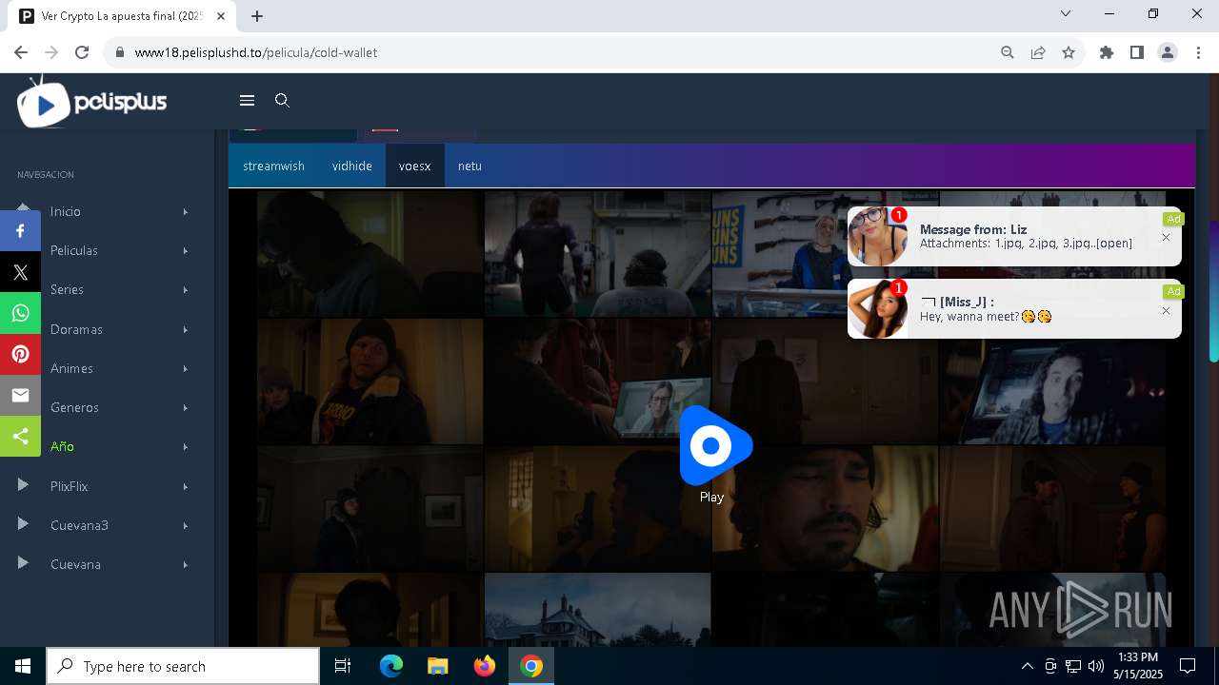Expand Doramas submenu arrow
Viewport: 1219px width, 685px height.
pos(186,329)
